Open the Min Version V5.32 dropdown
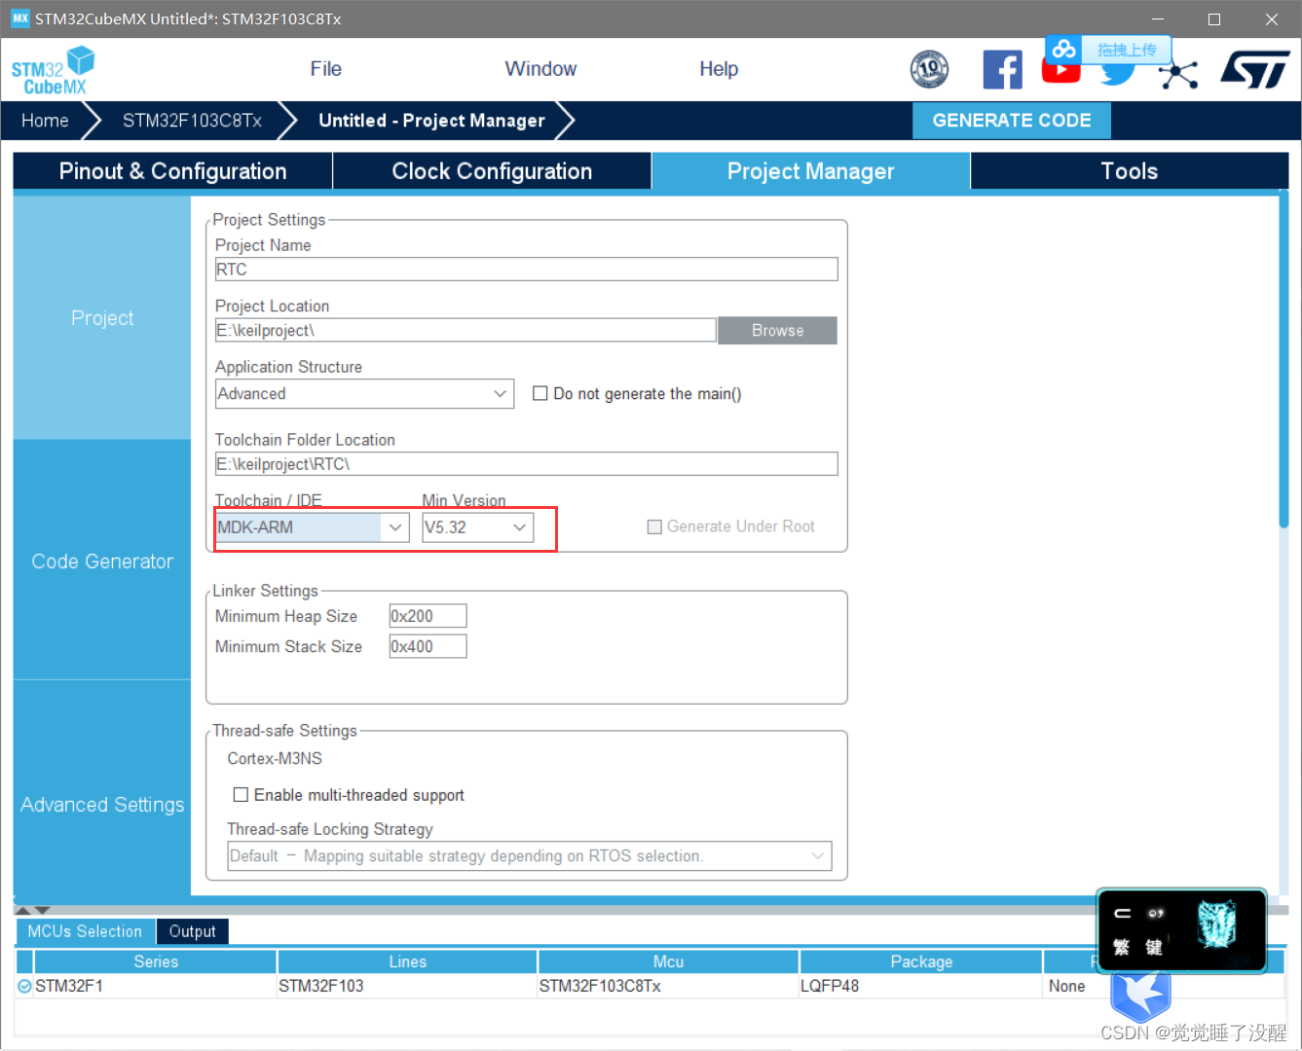Image resolution: width=1302 pixels, height=1051 pixels. coord(478,527)
